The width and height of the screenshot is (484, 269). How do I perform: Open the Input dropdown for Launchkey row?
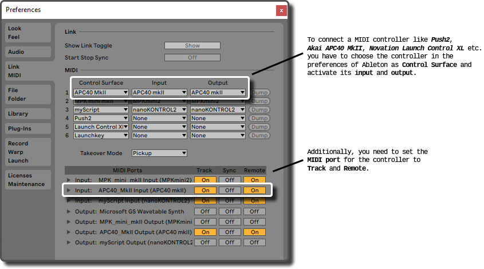click(159, 136)
